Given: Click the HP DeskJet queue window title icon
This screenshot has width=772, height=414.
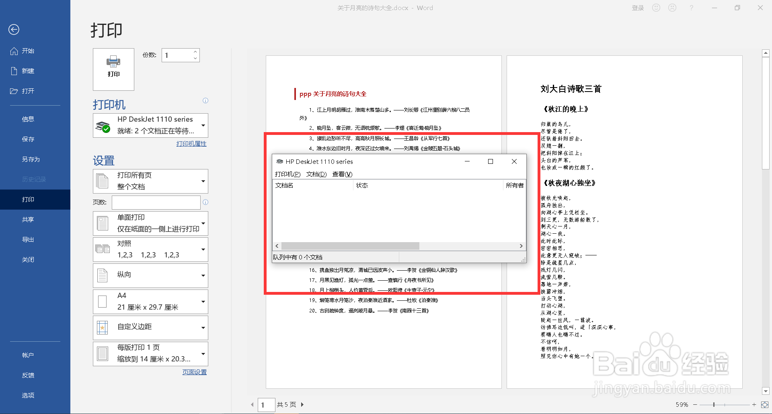Looking at the screenshot, I should (280, 161).
